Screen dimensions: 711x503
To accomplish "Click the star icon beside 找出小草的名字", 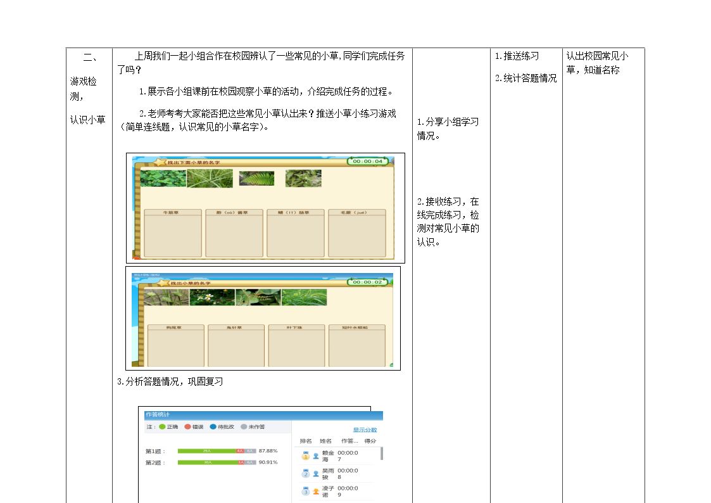I will coord(163,283).
